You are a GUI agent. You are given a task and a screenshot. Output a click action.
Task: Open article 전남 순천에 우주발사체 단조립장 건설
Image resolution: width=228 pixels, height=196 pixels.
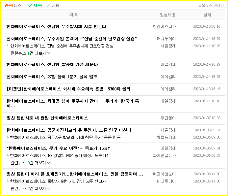[62, 46]
